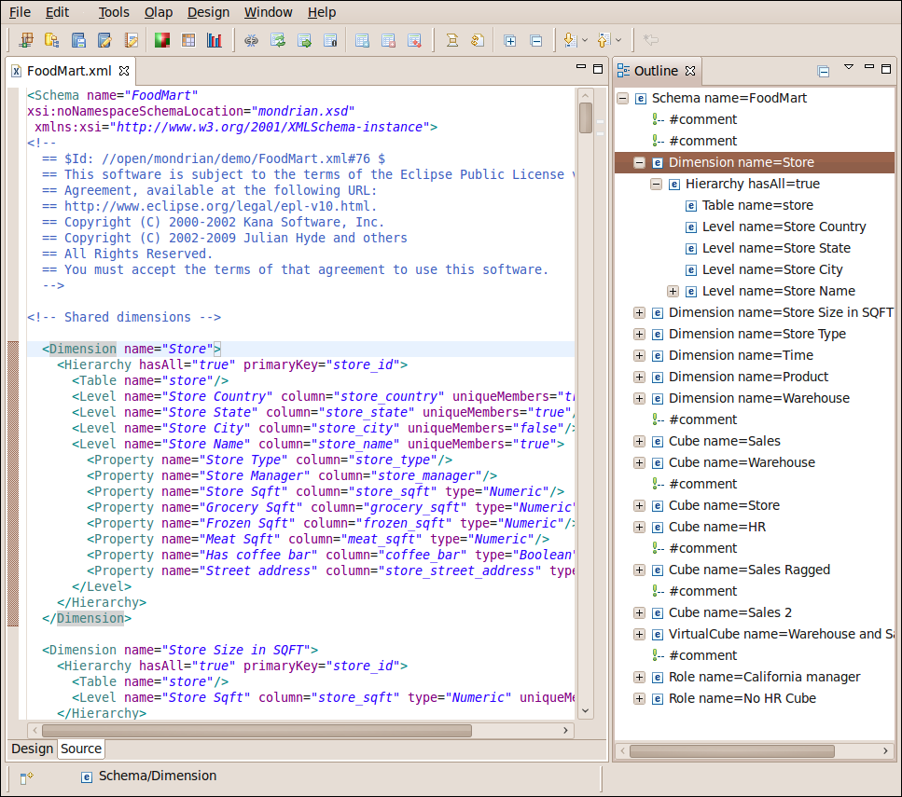Click the chain link toolbar icon
This screenshot has height=797, width=902.
251,40
